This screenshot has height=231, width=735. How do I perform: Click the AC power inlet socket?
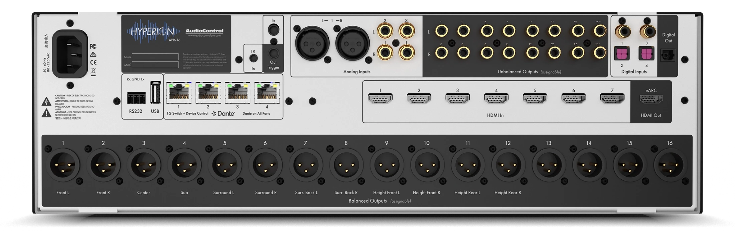(x=70, y=54)
